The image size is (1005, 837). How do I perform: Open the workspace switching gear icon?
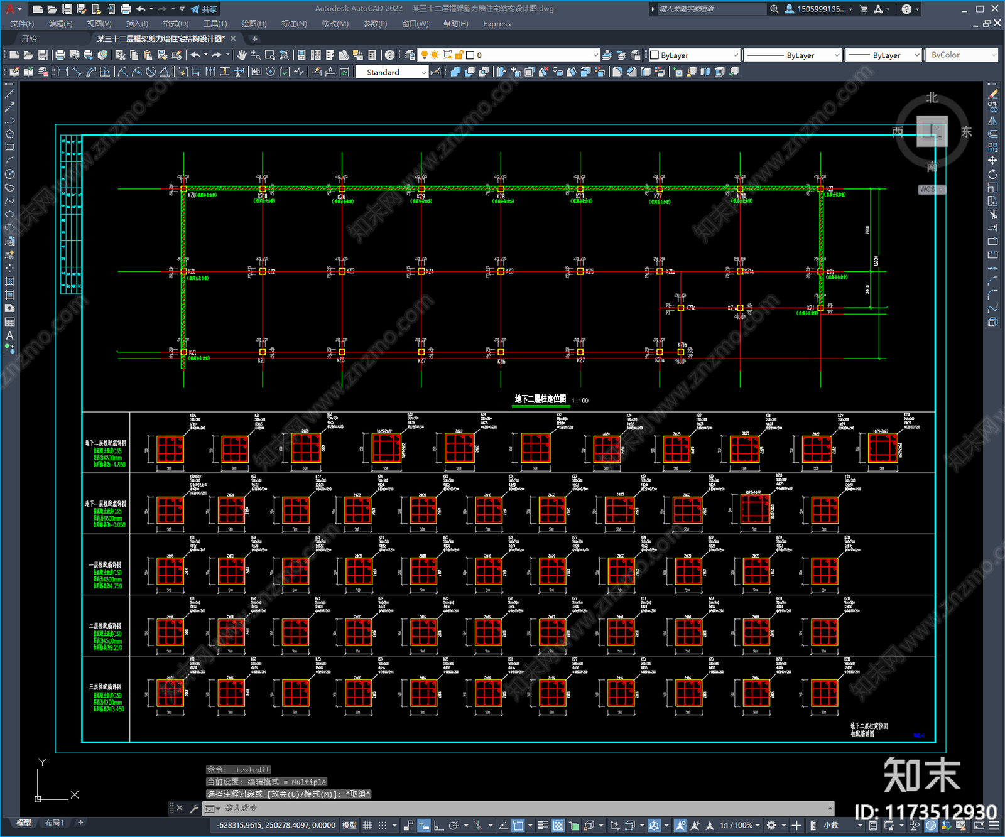point(771,825)
